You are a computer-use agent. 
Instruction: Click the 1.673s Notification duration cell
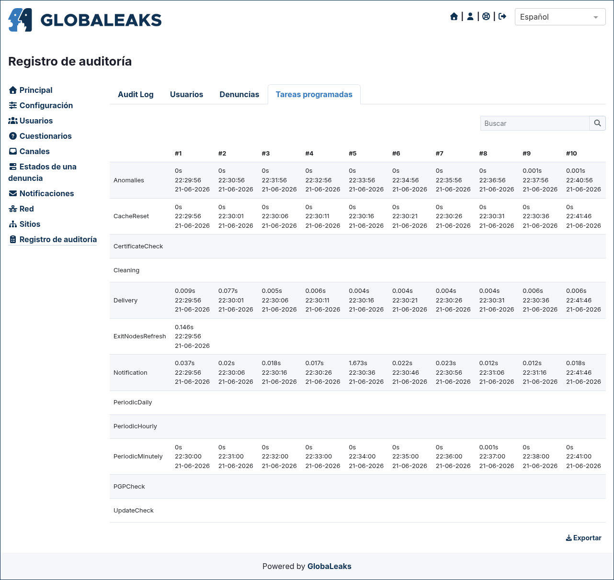[358, 363]
